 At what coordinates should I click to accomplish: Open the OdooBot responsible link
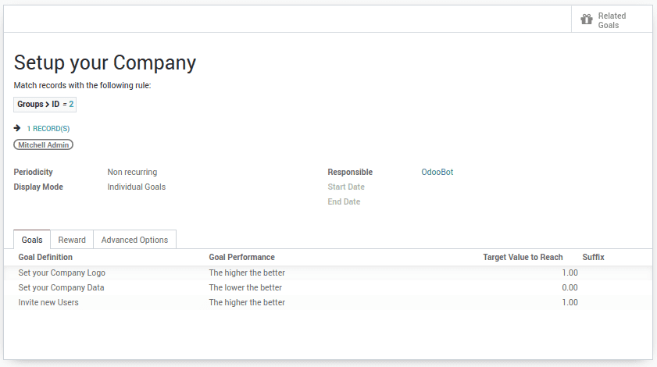pos(437,172)
